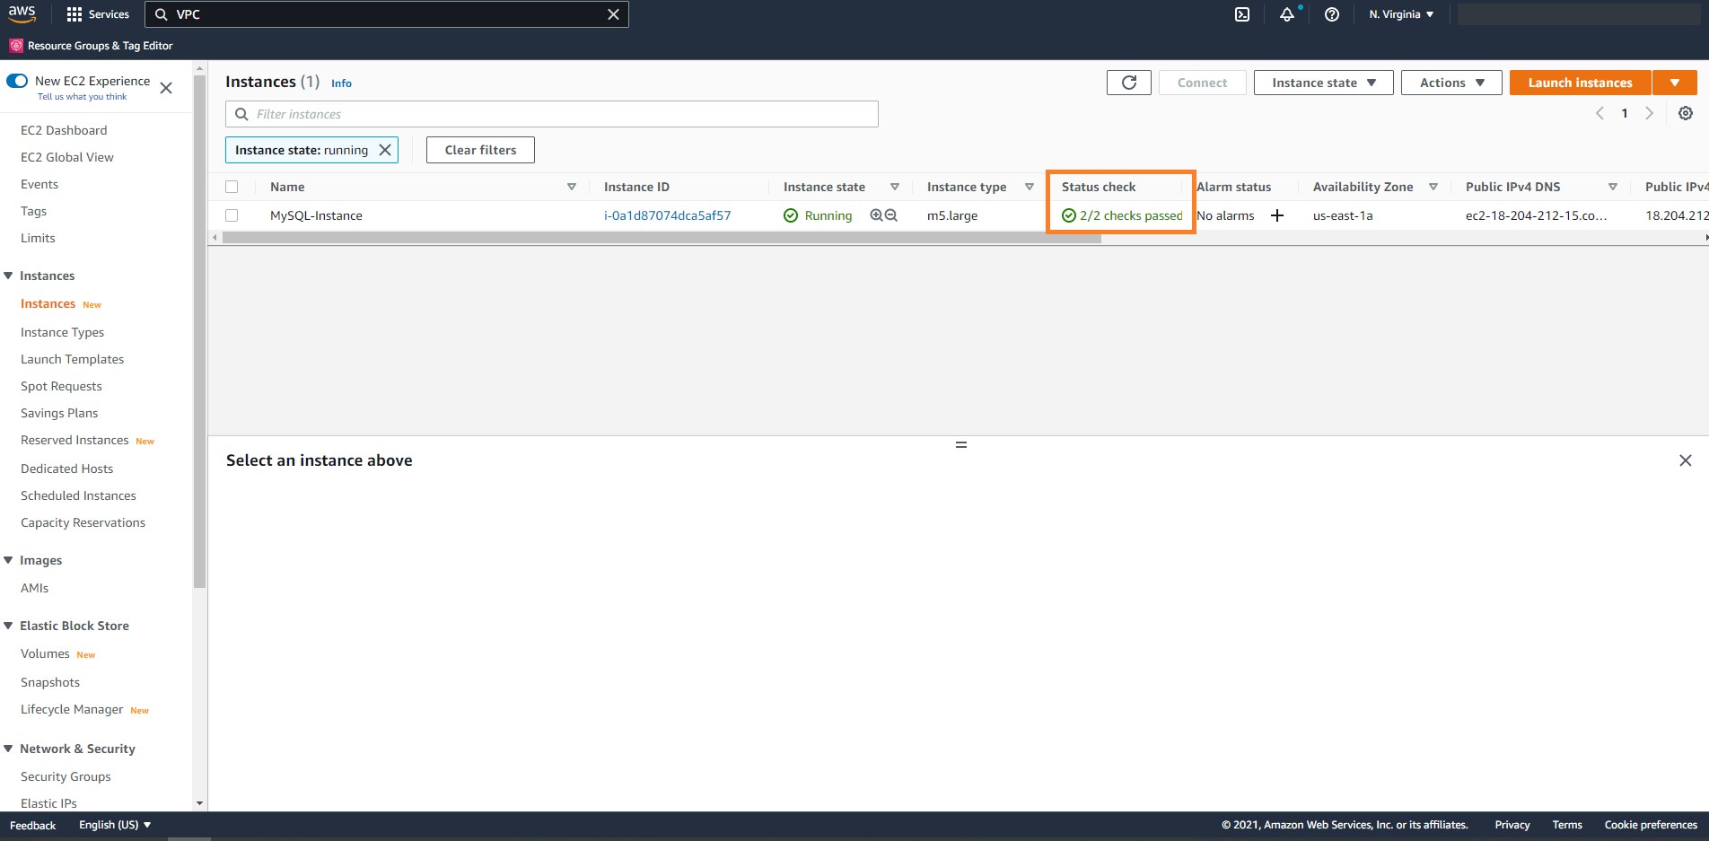The height and width of the screenshot is (841, 1709).
Task: Open the Launch instances split arrow
Action: [x=1675, y=83]
